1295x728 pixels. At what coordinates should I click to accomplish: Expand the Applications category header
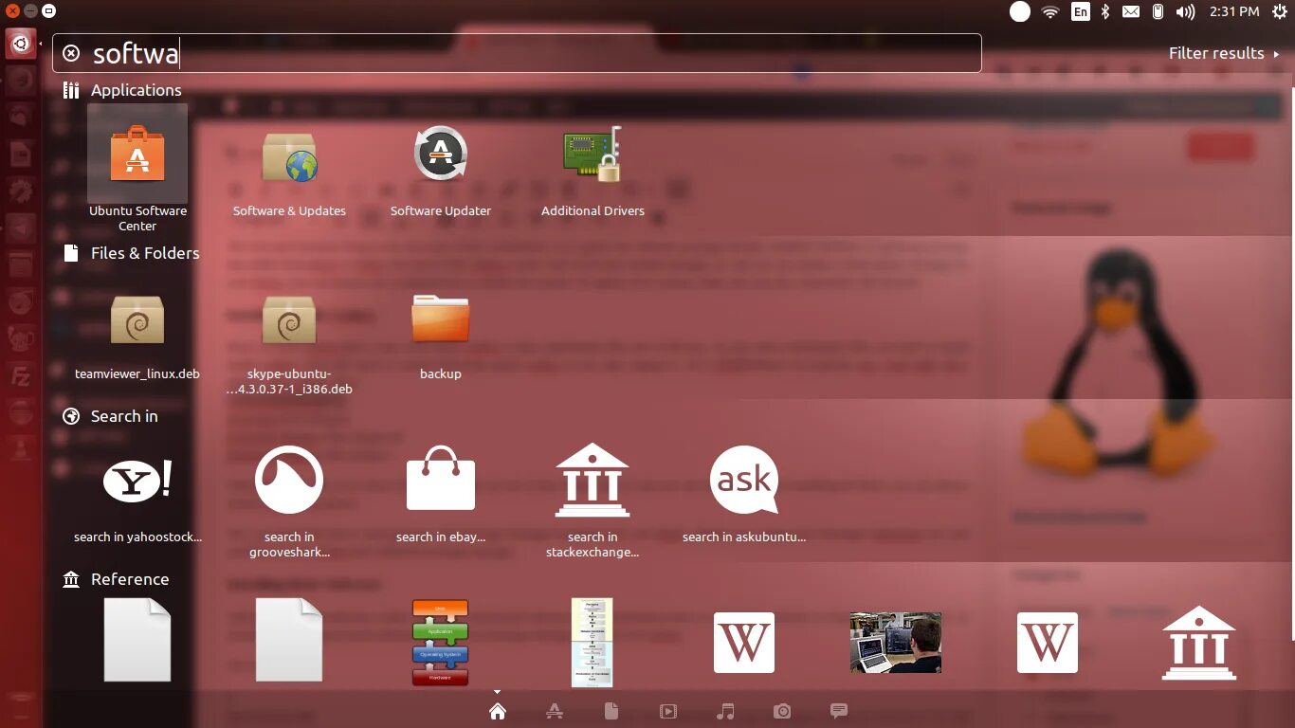[122, 90]
